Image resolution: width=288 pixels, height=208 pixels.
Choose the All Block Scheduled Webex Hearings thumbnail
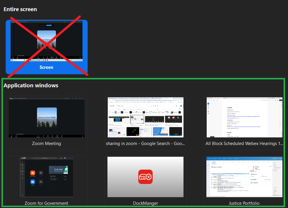(244, 117)
